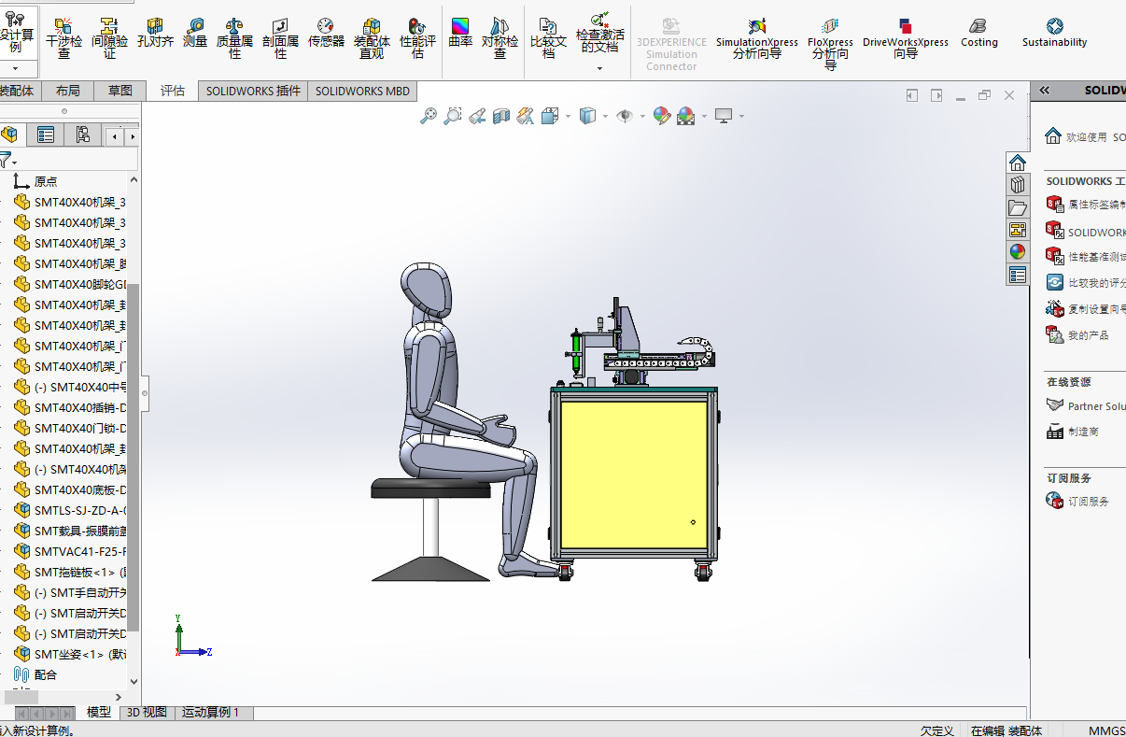Switch to the 布局 ribbon tab

[67, 91]
